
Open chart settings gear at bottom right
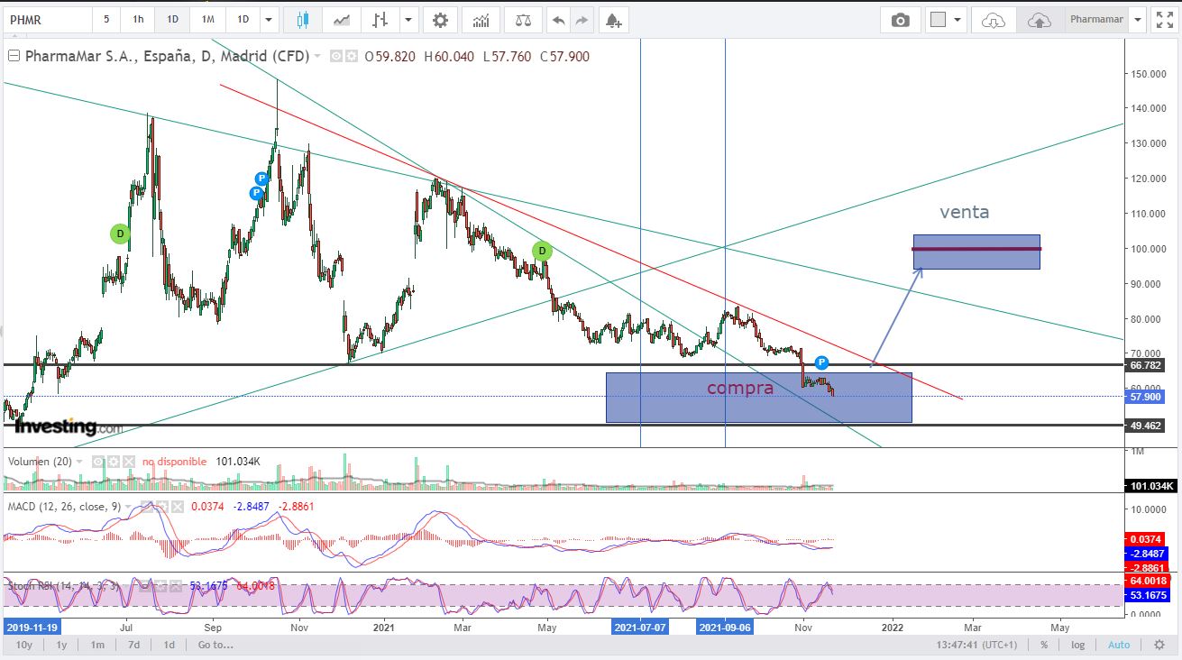click(x=1159, y=645)
